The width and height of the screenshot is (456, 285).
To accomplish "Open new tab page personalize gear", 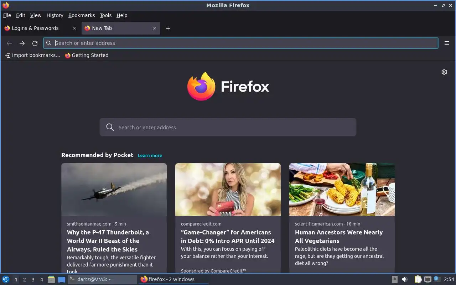I will 444,72.
